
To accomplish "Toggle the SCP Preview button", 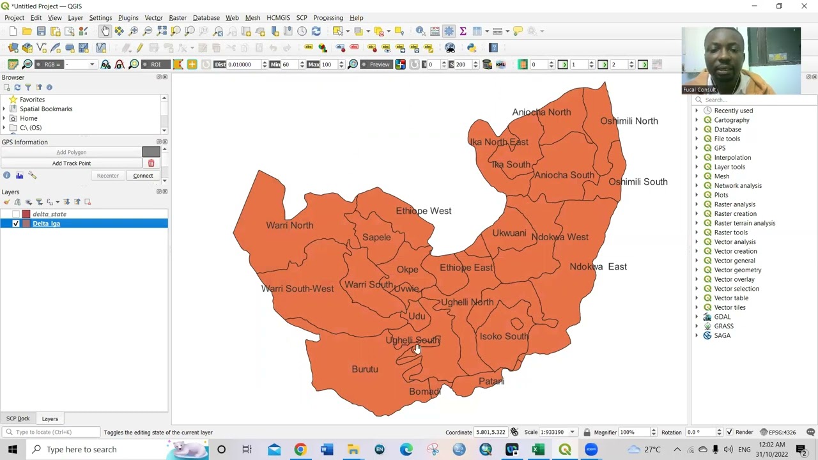I will click(375, 65).
